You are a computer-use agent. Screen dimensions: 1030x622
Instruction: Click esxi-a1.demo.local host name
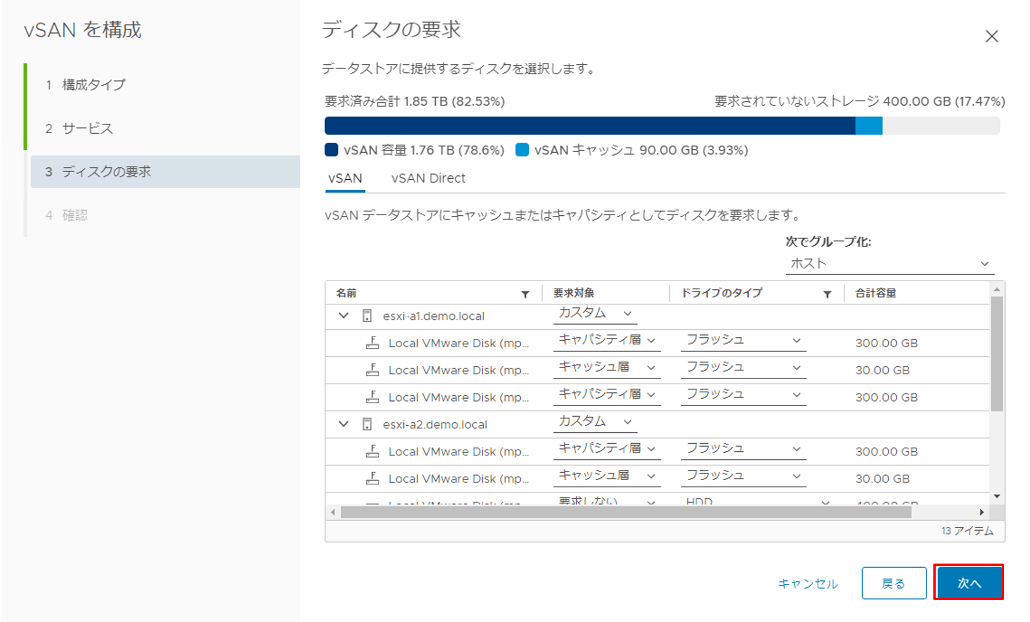tap(433, 316)
